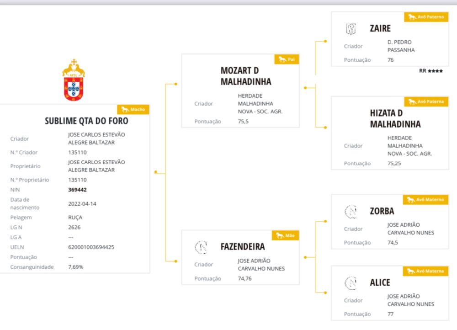The image size is (457, 330).
Task: Click Alice's breeder brand icon
Action: click(x=351, y=283)
